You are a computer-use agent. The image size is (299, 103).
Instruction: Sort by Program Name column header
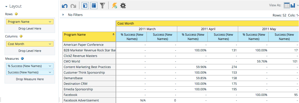[113, 35]
